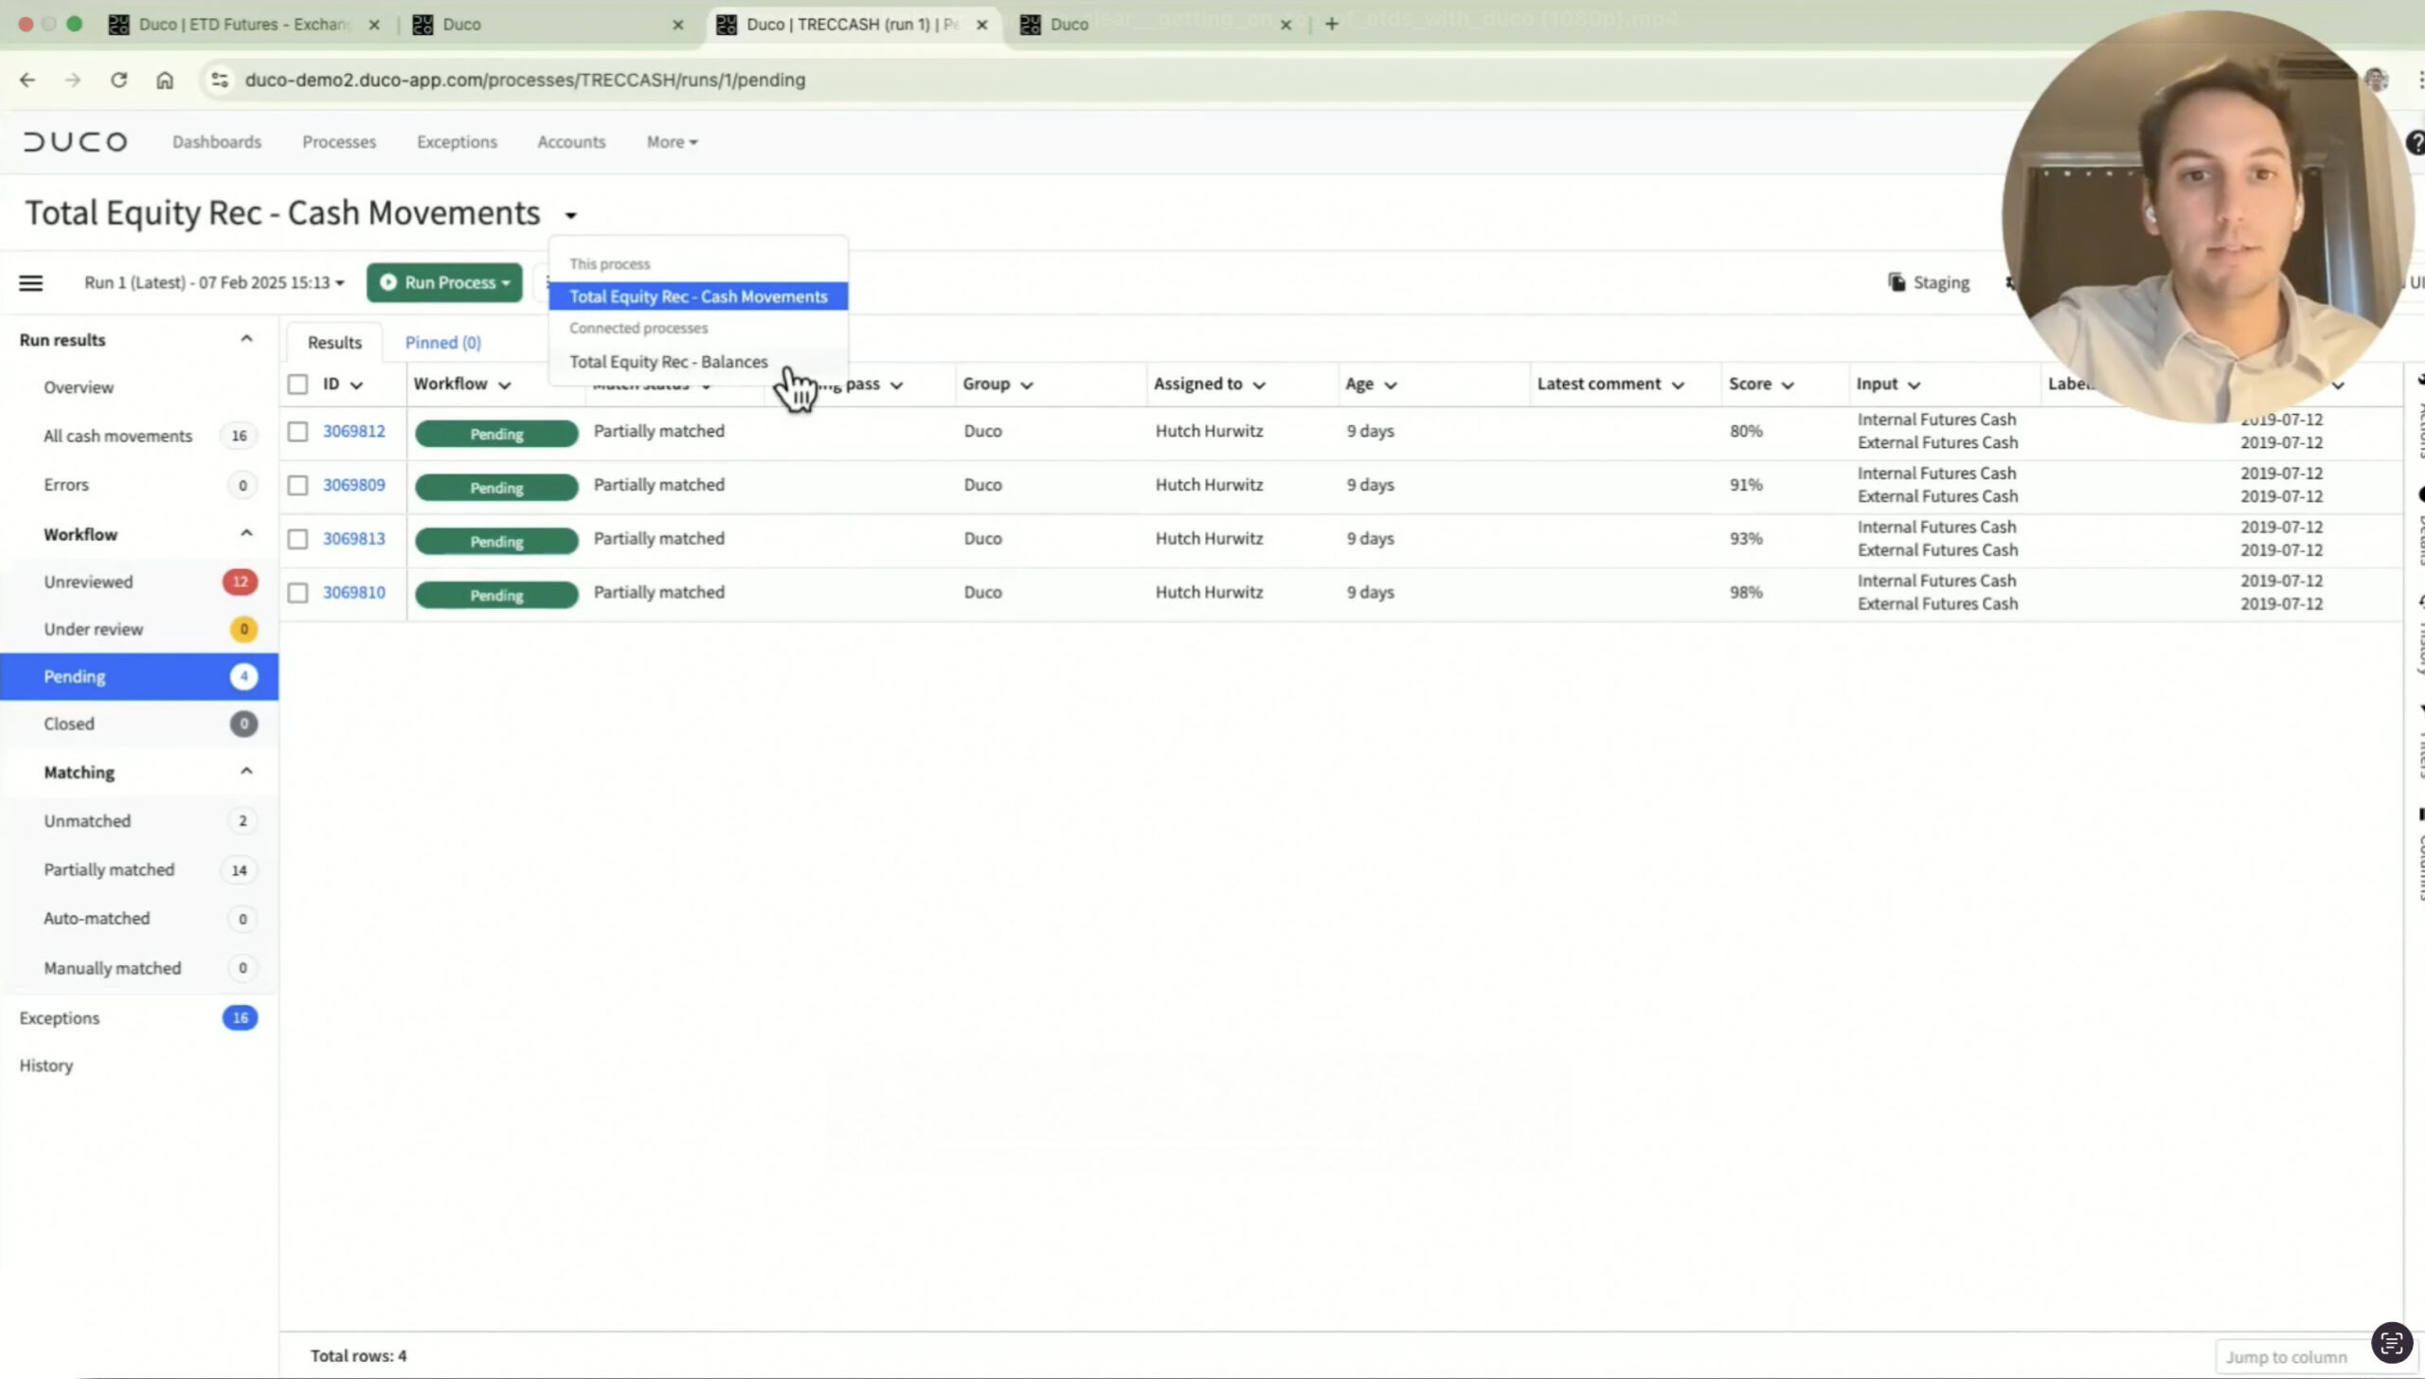
Task: Close the TRECCASH run 1 tab
Action: pyautogui.click(x=982, y=25)
